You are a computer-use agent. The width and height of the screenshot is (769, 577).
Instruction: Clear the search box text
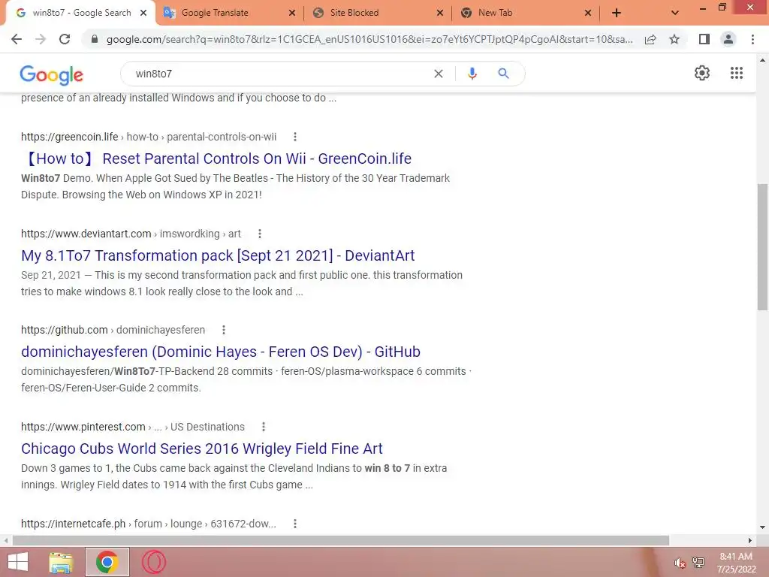click(439, 74)
